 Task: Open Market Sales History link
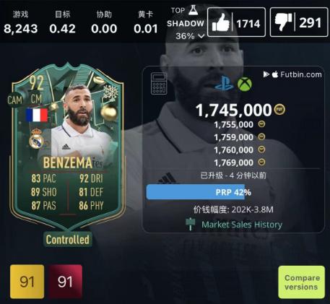pyautogui.click(x=242, y=225)
